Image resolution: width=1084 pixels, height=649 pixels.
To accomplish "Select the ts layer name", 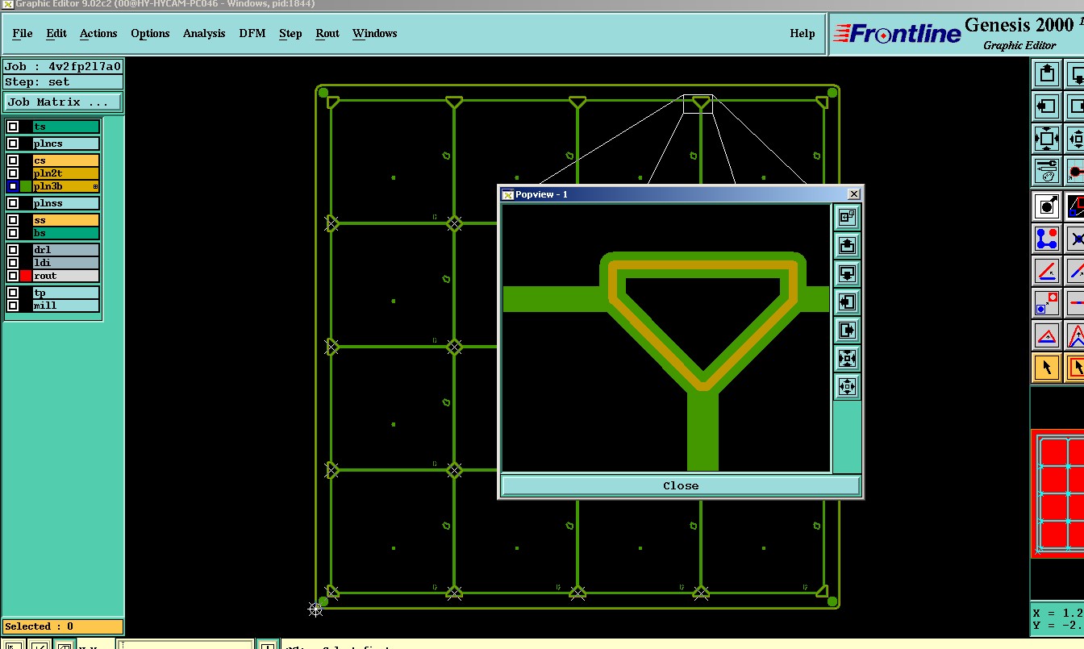I will [x=66, y=127].
